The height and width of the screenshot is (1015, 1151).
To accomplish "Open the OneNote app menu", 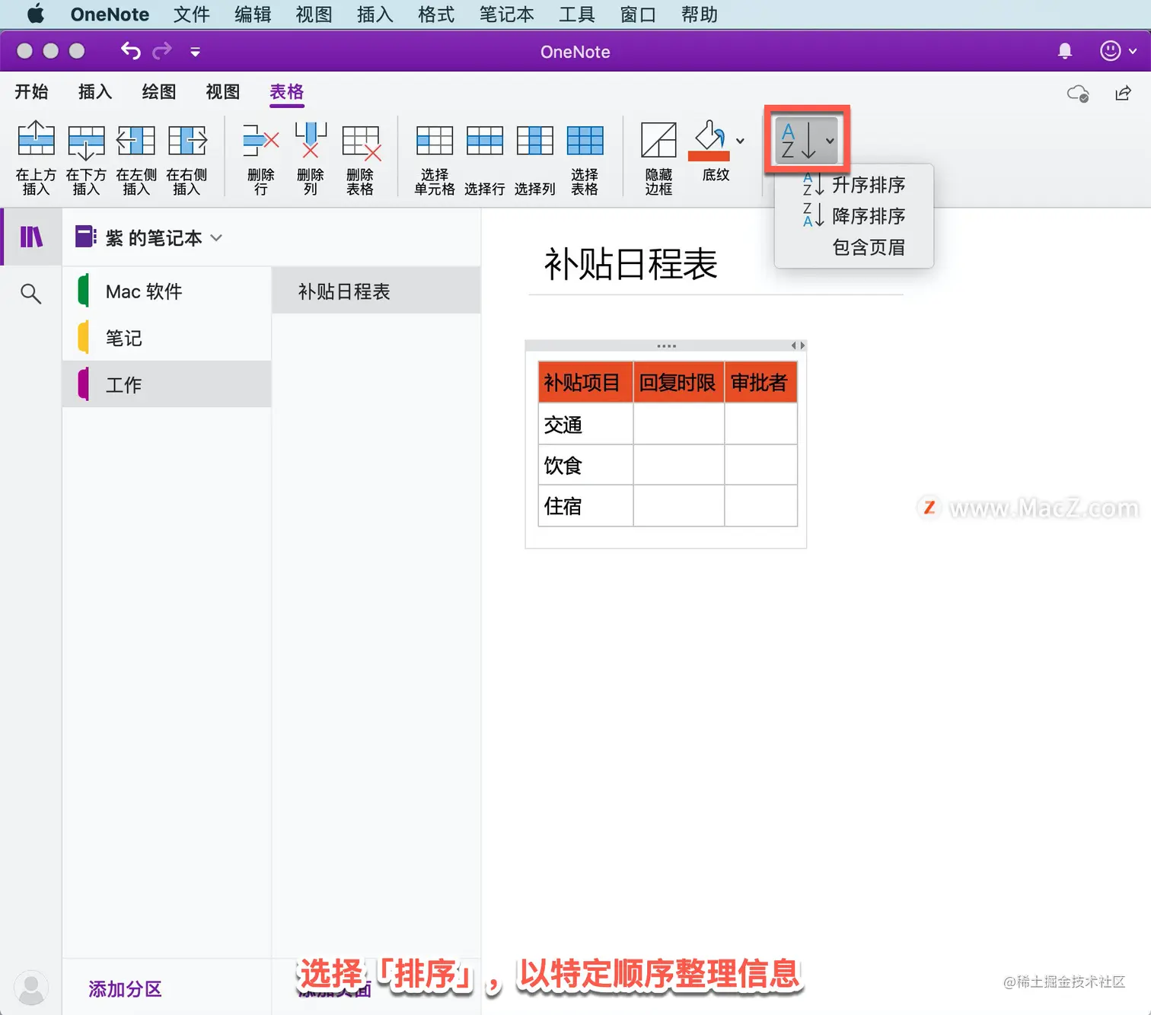I will pos(110,14).
